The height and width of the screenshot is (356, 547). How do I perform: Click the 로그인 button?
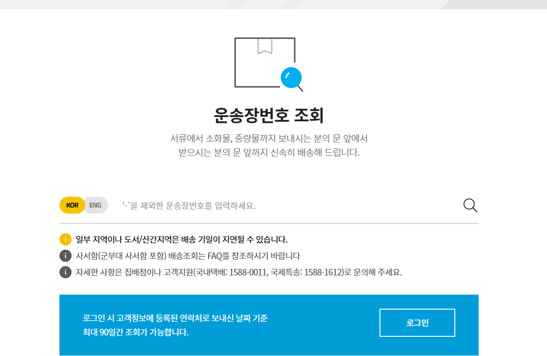pos(417,323)
